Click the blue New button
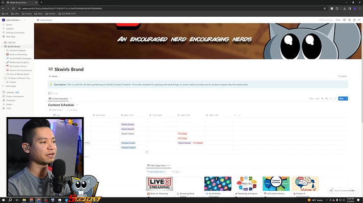The width and height of the screenshot is (363, 203). [x=341, y=98]
